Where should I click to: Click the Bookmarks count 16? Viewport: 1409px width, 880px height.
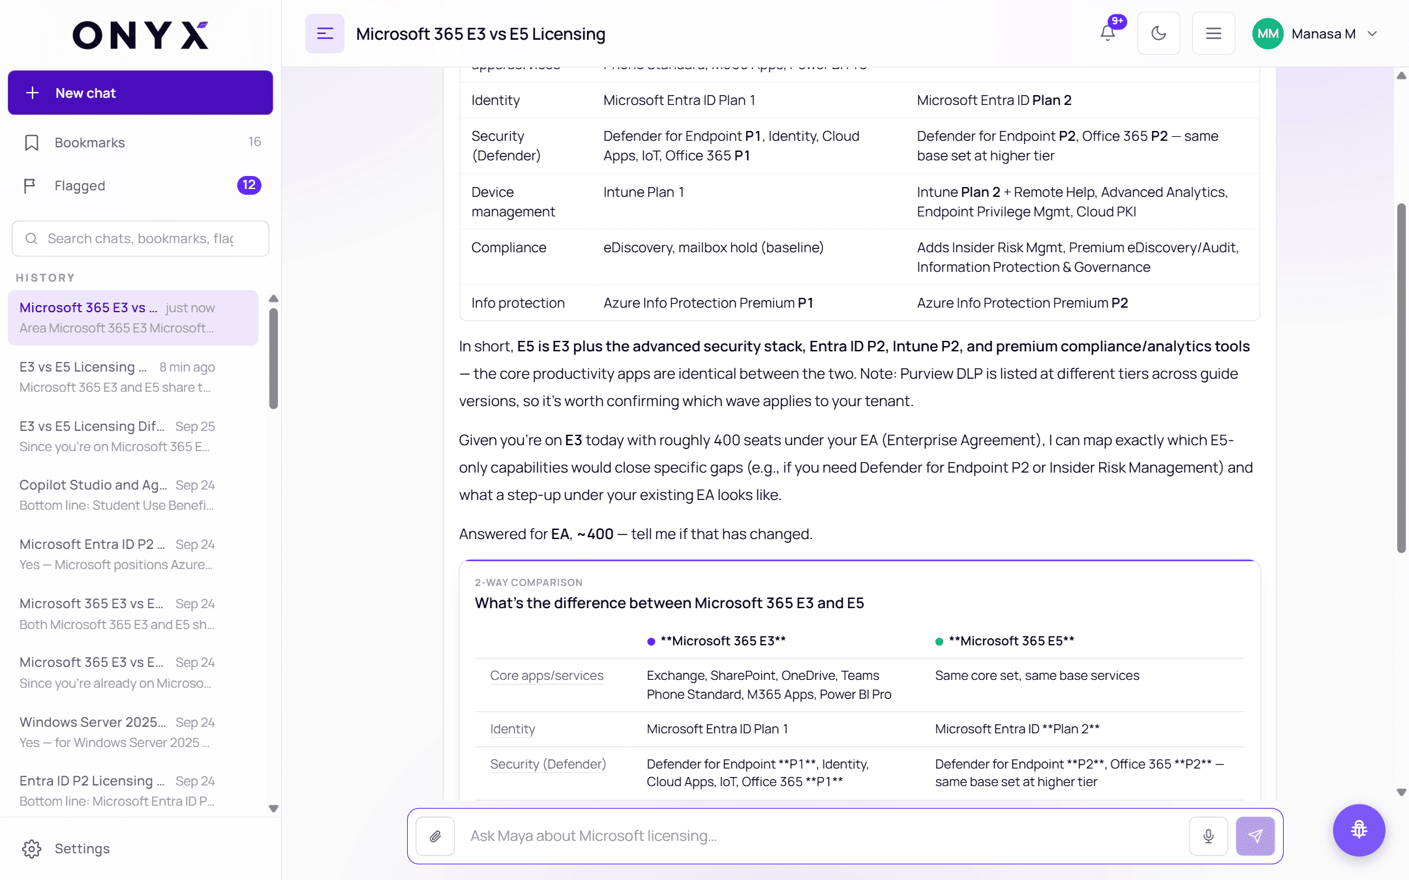pos(254,142)
